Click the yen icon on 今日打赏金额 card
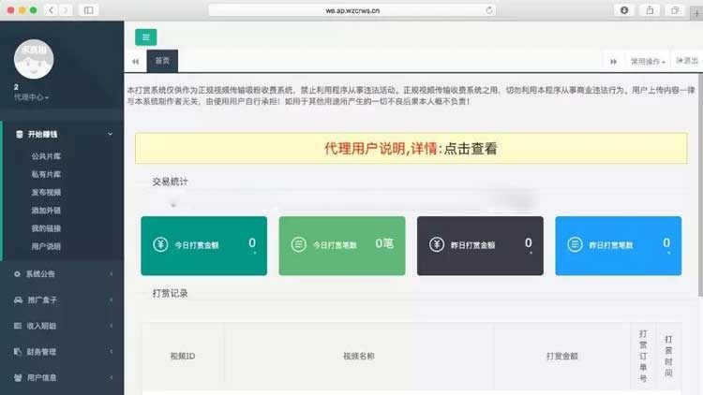Image resolution: width=703 pixels, height=395 pixels. pos(160,245)
